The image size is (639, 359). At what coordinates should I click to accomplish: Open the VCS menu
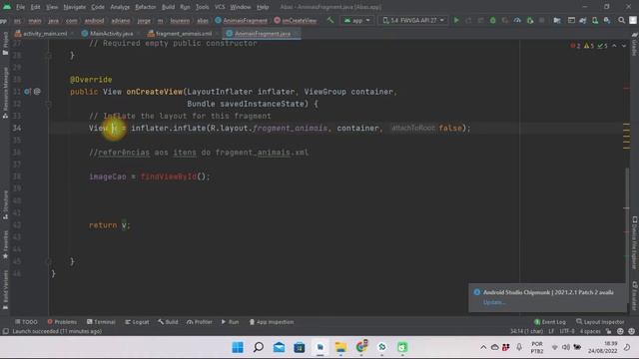pos(220,7)
